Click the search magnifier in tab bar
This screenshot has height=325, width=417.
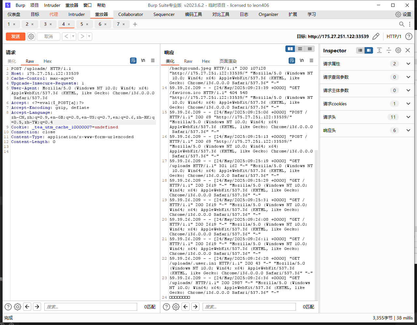point(402,24)
